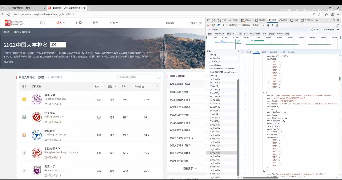Image resolution: width=342 pixels, height=180 pixels.
Task: Click the Nanjing University logo
Action: coord(37,171)
